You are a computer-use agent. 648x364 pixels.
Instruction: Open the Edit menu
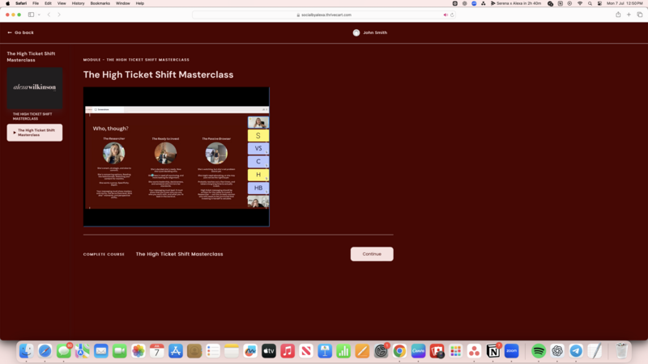point(48,3)
